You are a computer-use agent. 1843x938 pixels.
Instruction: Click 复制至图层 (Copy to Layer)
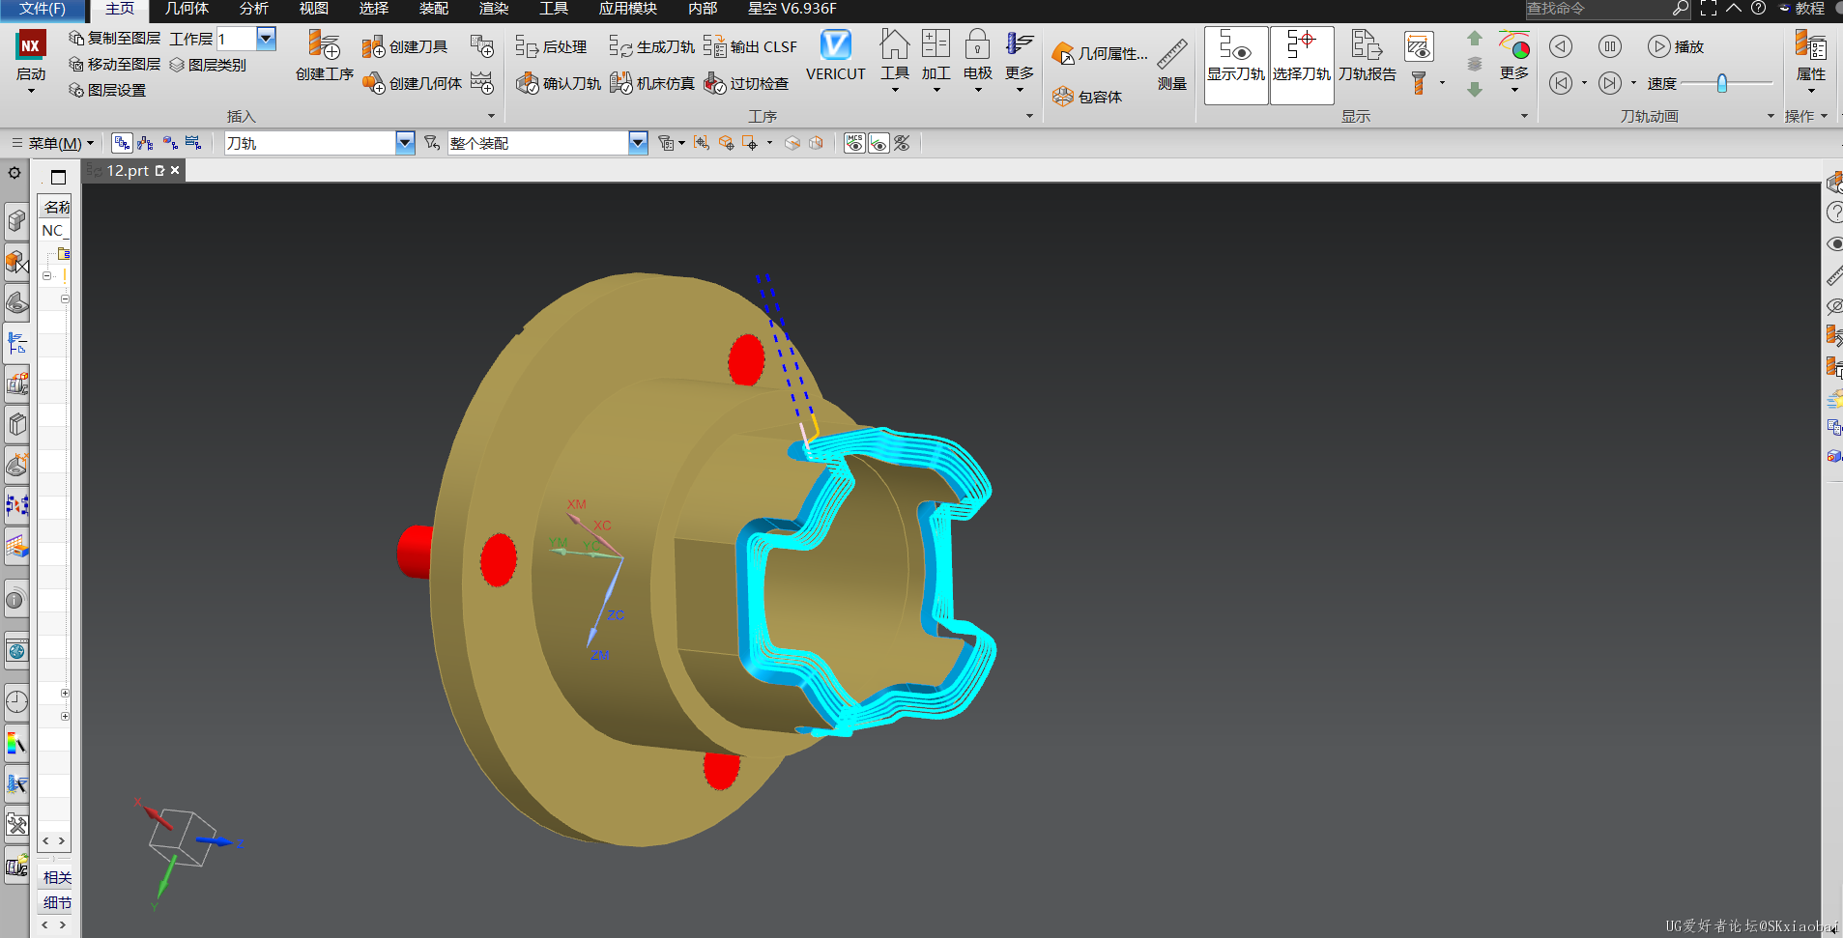click(x=115, y=38)
